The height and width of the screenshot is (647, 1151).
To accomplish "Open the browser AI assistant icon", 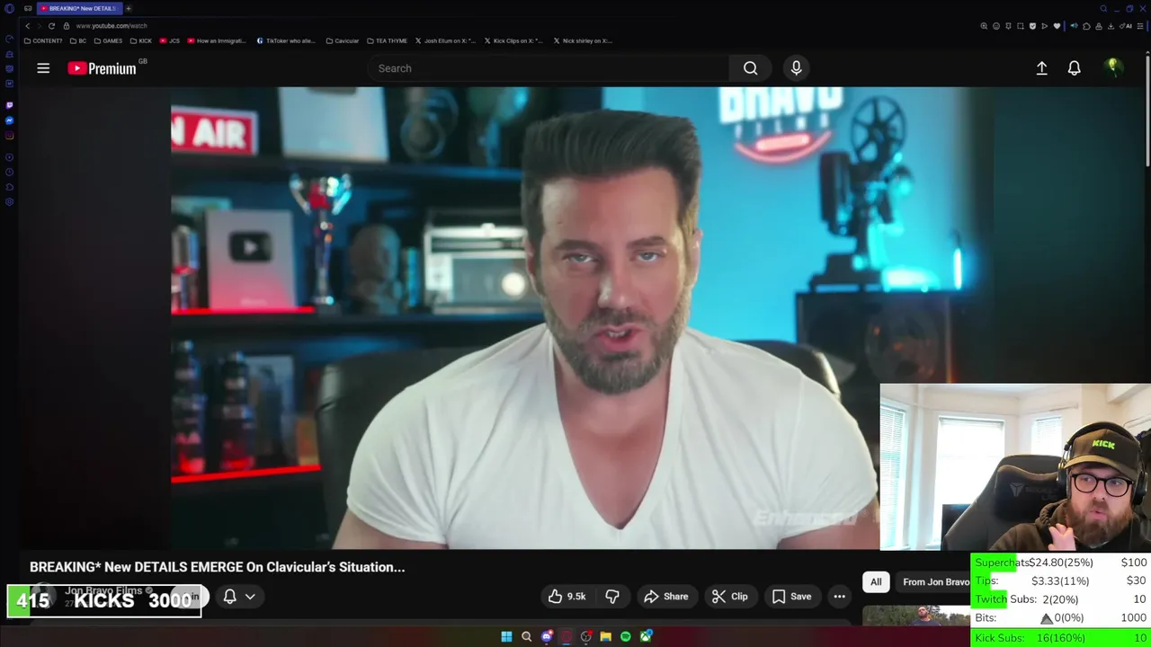I will coord(1125,26).
